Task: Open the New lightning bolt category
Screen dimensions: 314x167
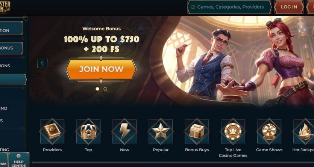Action: [x=124, y=131]
